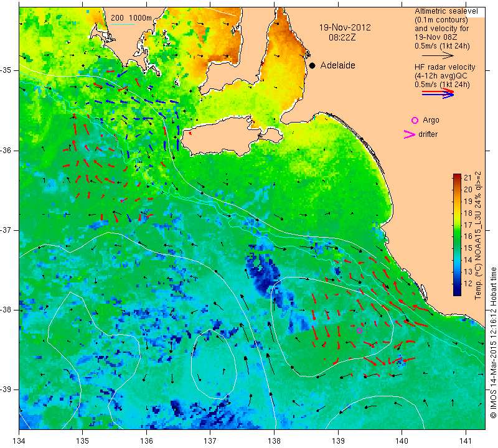The image size is (498, 448).
Task: Click the longitude axis label 140
Action: tap(402, 441)
